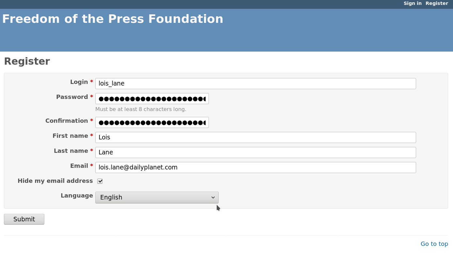Screen dimensions: 453x255
Task: Focus the Last name field
Action: tap(256, 152)
